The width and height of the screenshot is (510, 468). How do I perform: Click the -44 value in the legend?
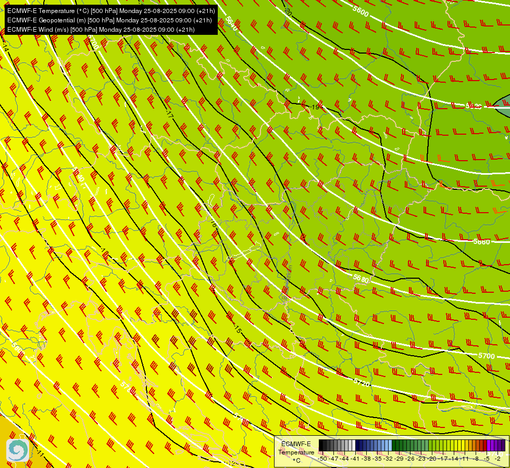pyautogui.click(x=344, y=459)
